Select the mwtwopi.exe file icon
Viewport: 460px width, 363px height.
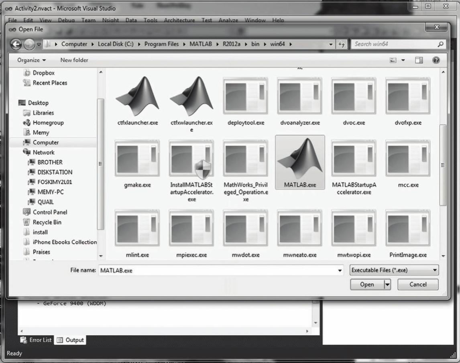(354, 228)
